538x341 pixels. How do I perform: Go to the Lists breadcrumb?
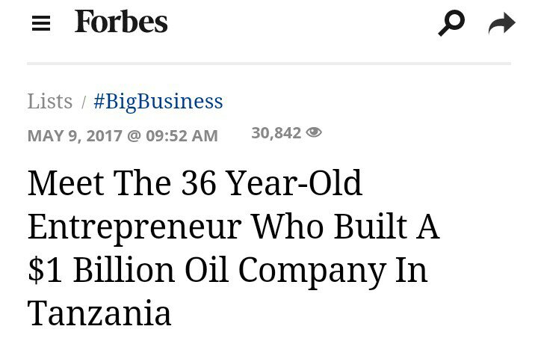click(50, 101)
